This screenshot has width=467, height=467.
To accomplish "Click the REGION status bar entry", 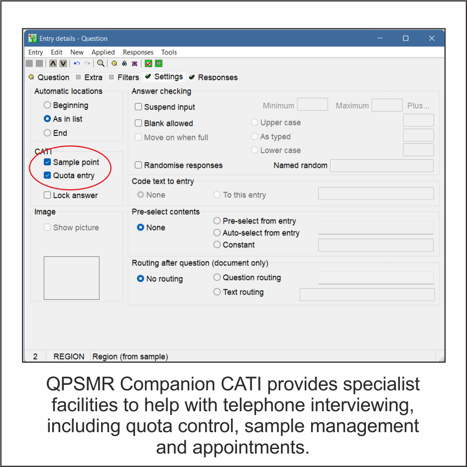I will [x=69, y=356].
